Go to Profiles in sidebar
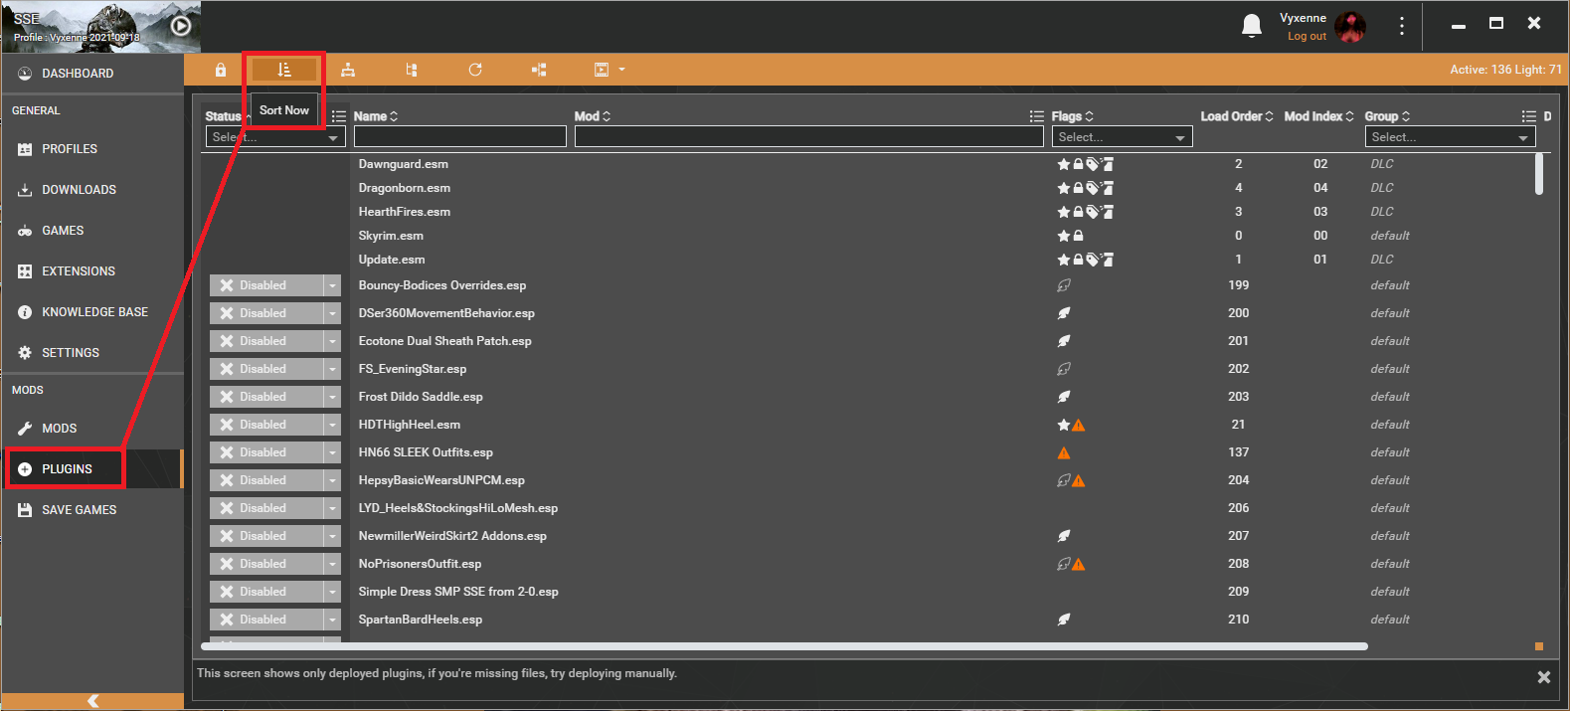The width and height of the screenshot is (1570, 711). pyautogui.click(x=92, y=149)
